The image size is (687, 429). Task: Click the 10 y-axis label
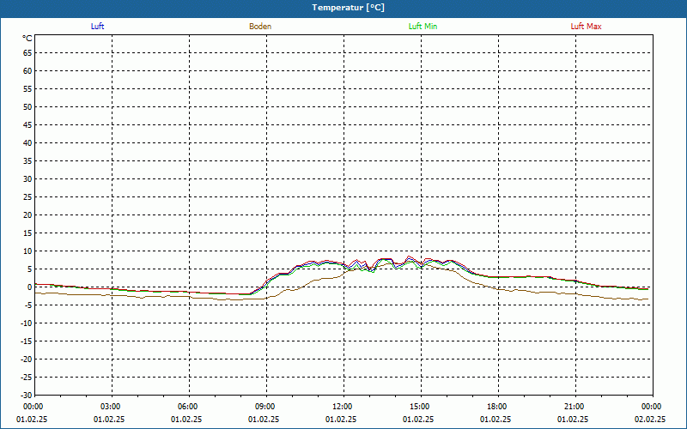pos(27,251)
